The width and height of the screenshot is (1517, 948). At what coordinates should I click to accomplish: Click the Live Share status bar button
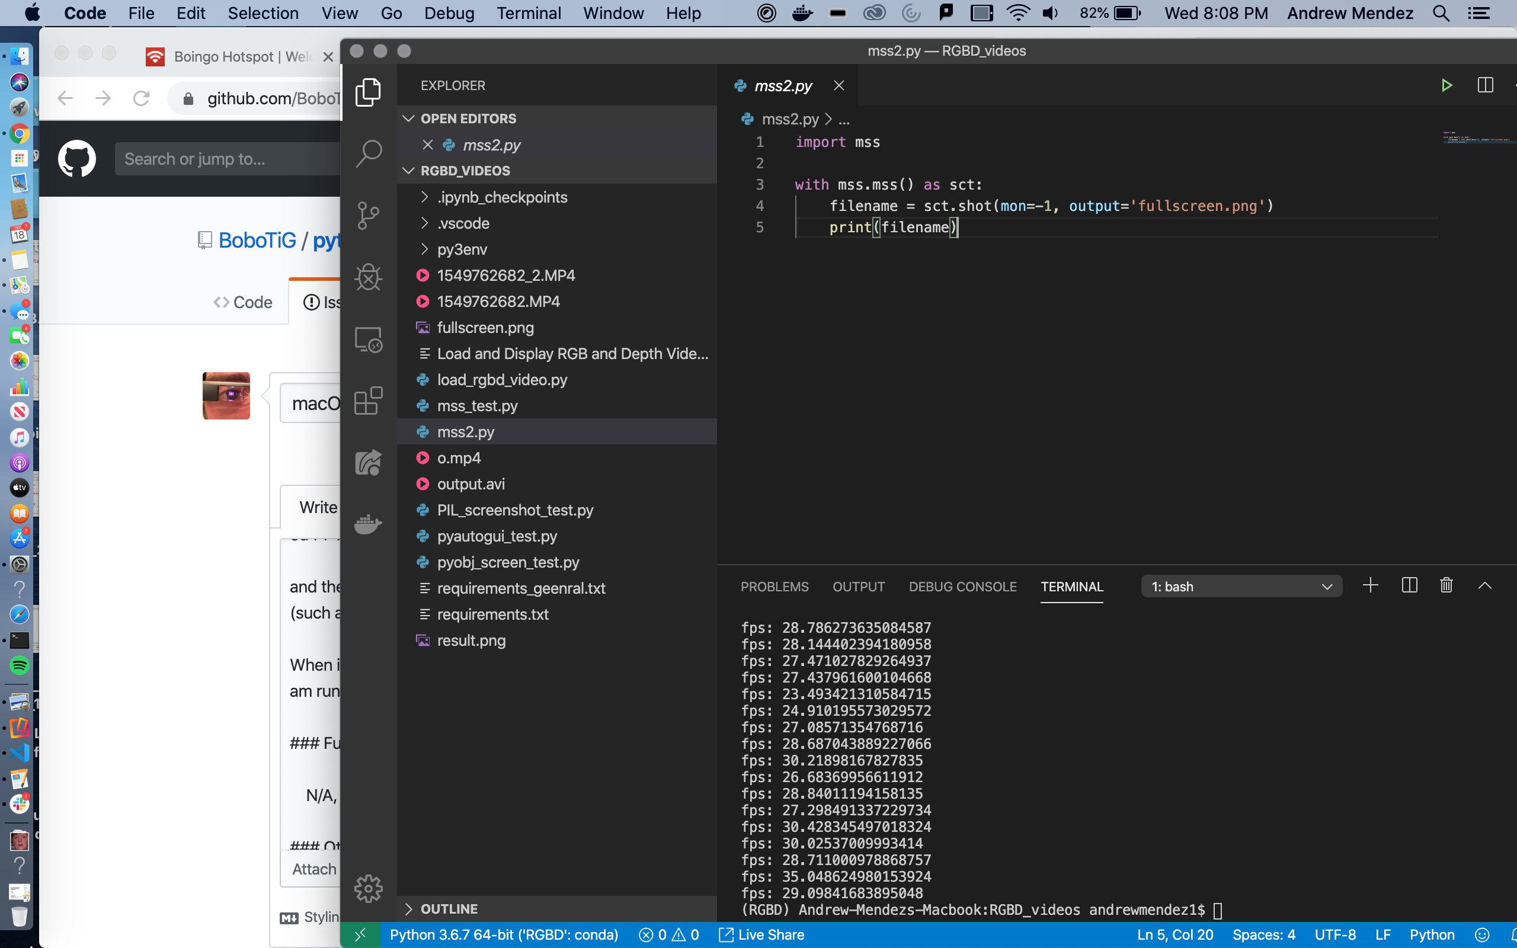(x=761, y=935)
